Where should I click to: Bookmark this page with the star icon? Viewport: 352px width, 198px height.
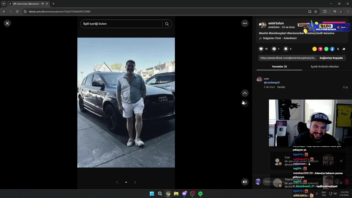[316, 12]
